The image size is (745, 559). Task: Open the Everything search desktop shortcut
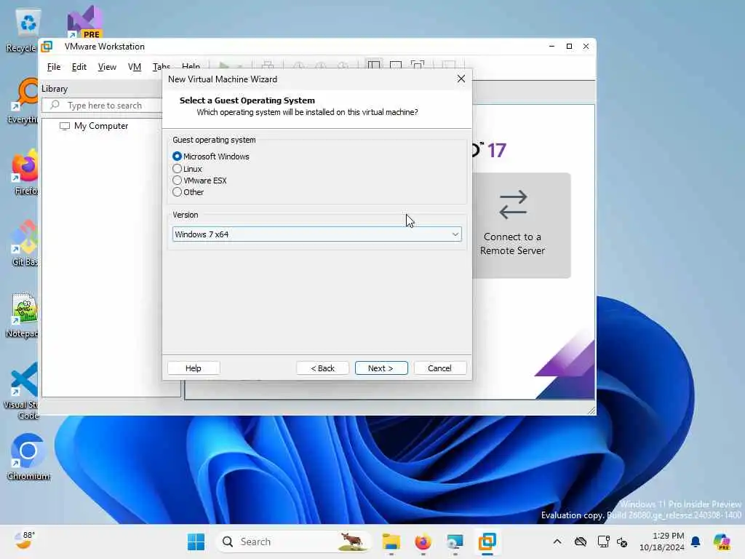[23, 100]
